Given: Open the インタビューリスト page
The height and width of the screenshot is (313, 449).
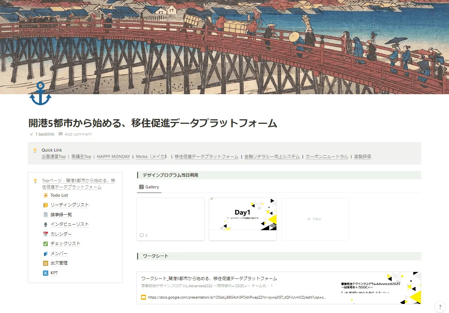Looking at the screenshot, I should click(70, 224).
